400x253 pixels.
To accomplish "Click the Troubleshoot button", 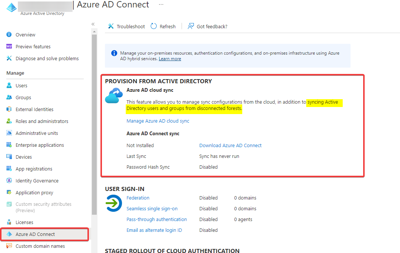I will [x=126, y=26].
